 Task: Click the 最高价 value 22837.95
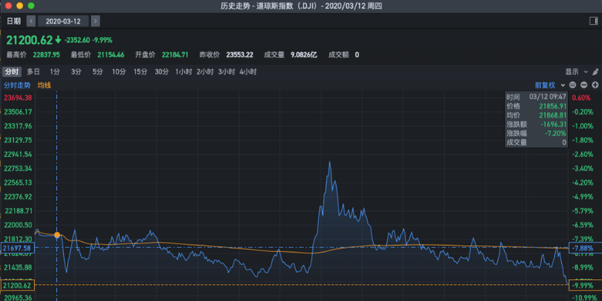[46, 55]
